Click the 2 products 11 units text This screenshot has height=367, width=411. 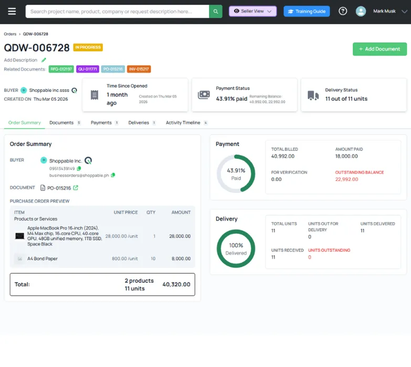coord(139,285)
